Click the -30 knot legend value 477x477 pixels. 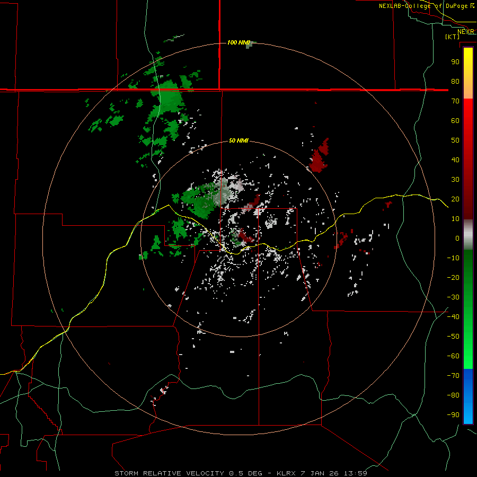click(x=453, y=297)
